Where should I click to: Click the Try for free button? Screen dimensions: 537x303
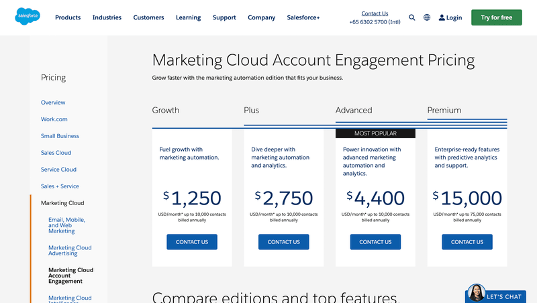click(497, 17)
